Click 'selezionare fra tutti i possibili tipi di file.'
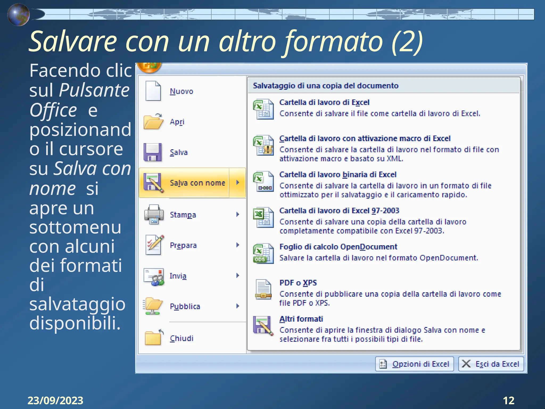 click(x=351, y=339)
